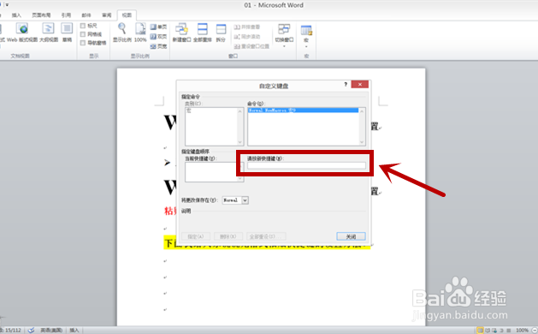Switch to Draft view (草稿)
Viewport: 538px width, 334px height.
[67, 33]
